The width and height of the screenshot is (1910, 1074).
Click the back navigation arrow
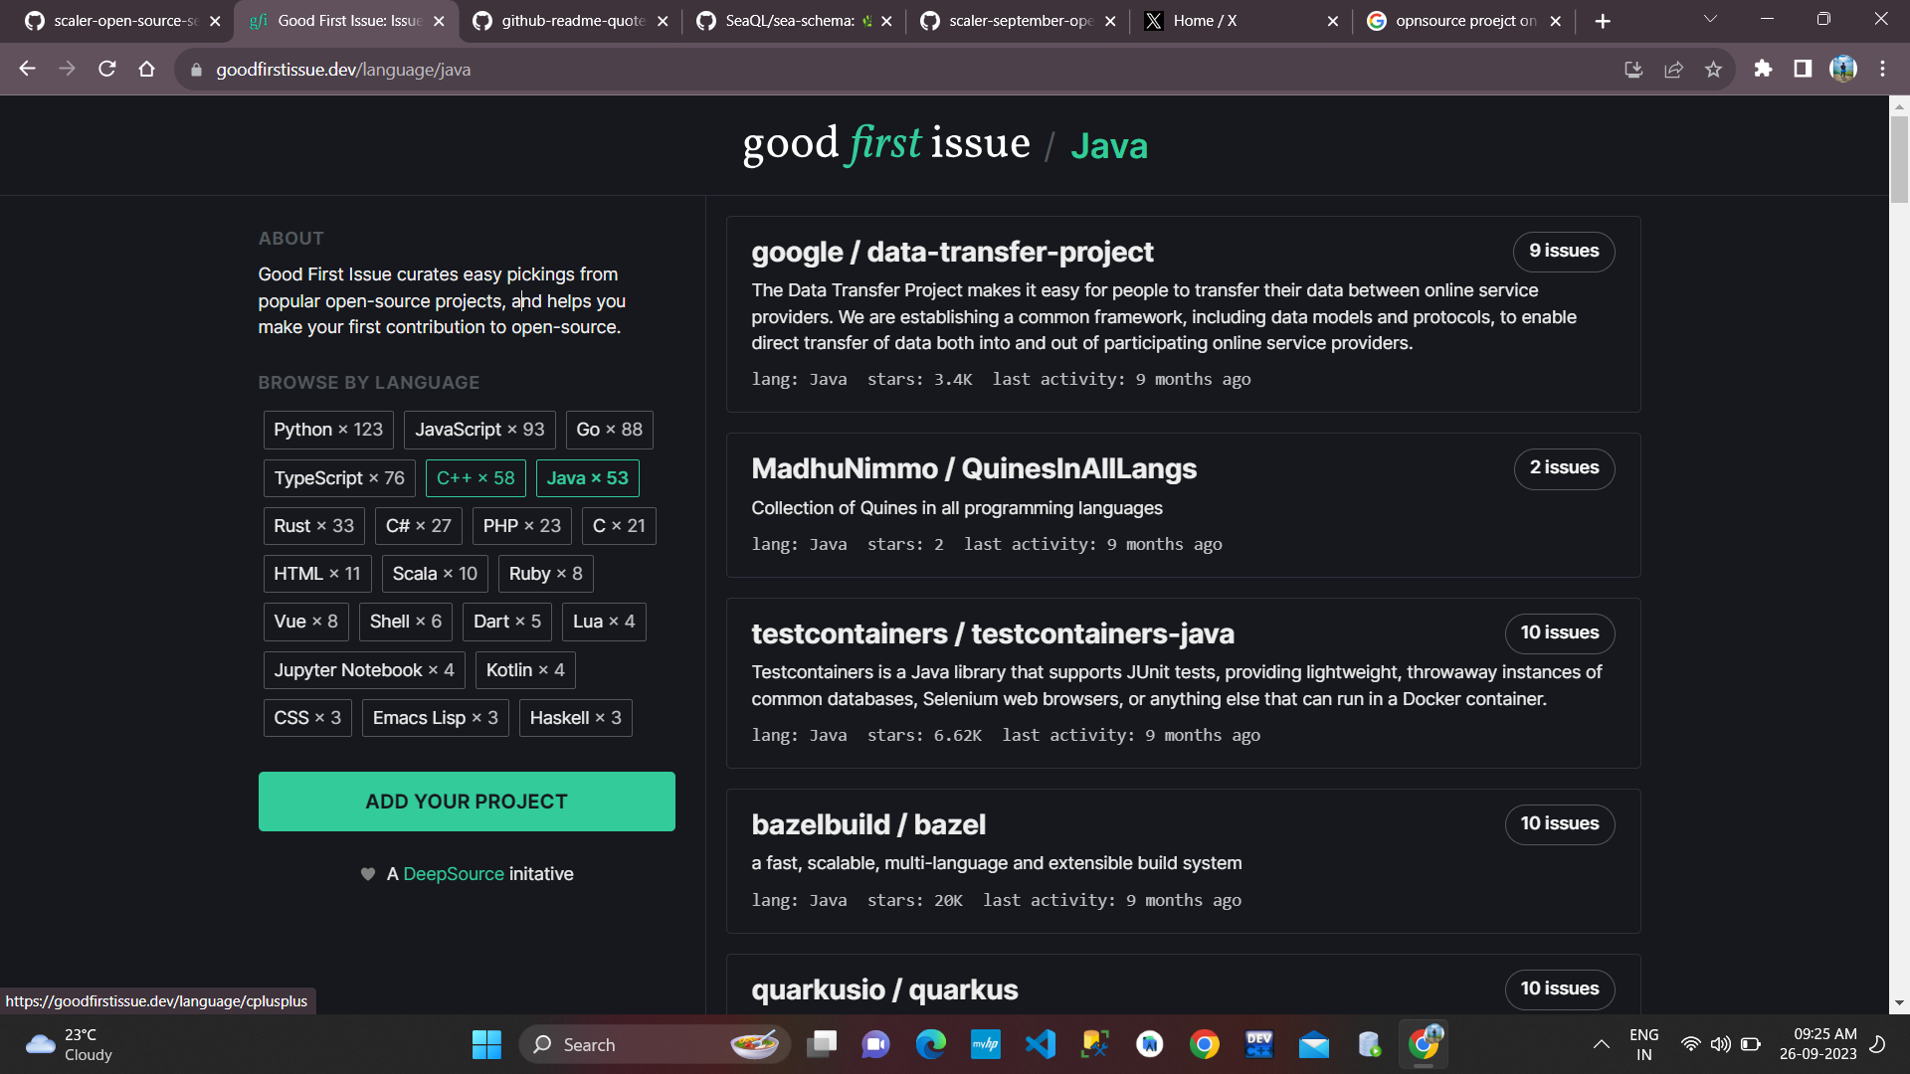pos(27,69)
